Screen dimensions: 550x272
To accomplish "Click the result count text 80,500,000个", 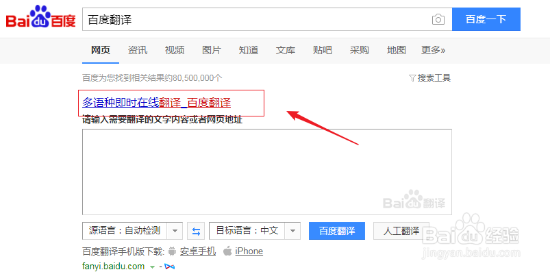I will (197, 78).
